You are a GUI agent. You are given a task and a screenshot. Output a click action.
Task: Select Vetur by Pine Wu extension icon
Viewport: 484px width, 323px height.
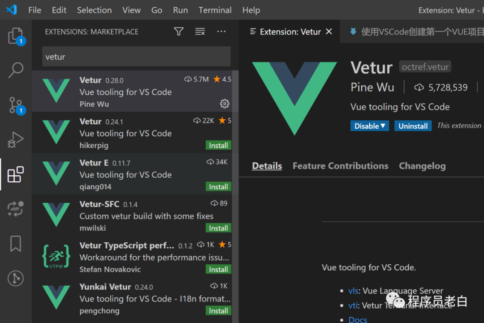coord(56,91)
